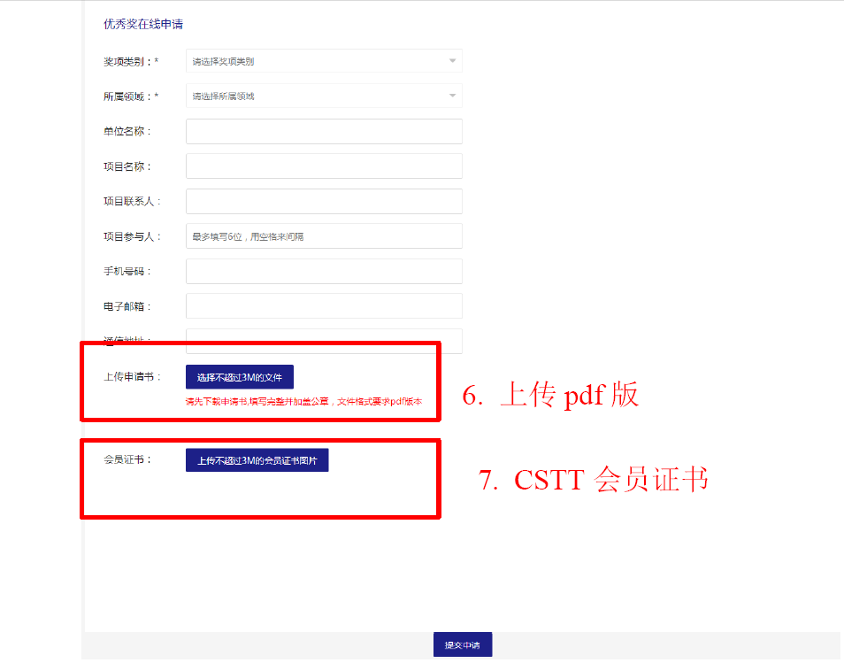Screen dimensions: 844x663
Task: Click the 上传申请书 label
Action: pyautogui.click(x=133, y=376)
